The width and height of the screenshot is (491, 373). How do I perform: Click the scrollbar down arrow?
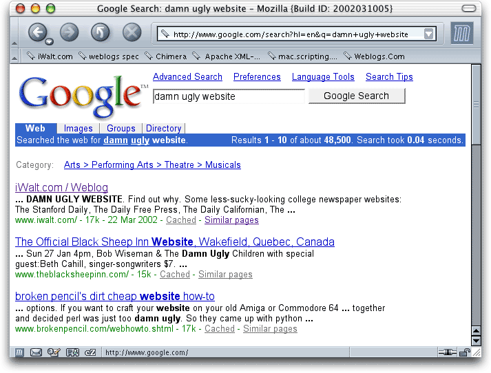(475, 341)
